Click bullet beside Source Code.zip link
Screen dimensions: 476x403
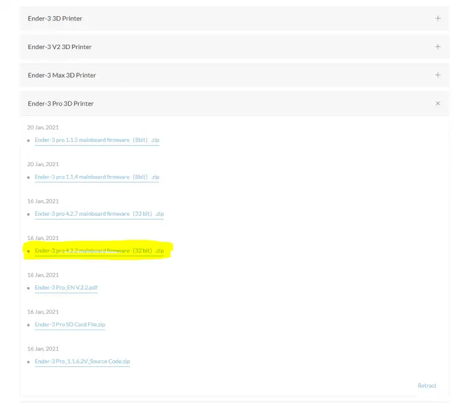click(29, 362)
